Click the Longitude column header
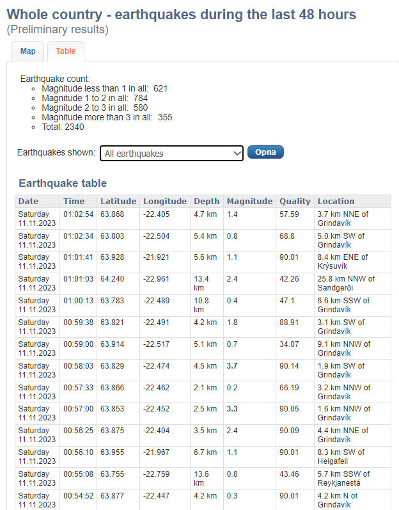This screenshot has width=399, height=510. point(165,201)
